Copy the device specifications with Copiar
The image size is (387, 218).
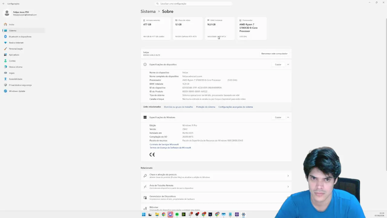click(278, 64)
